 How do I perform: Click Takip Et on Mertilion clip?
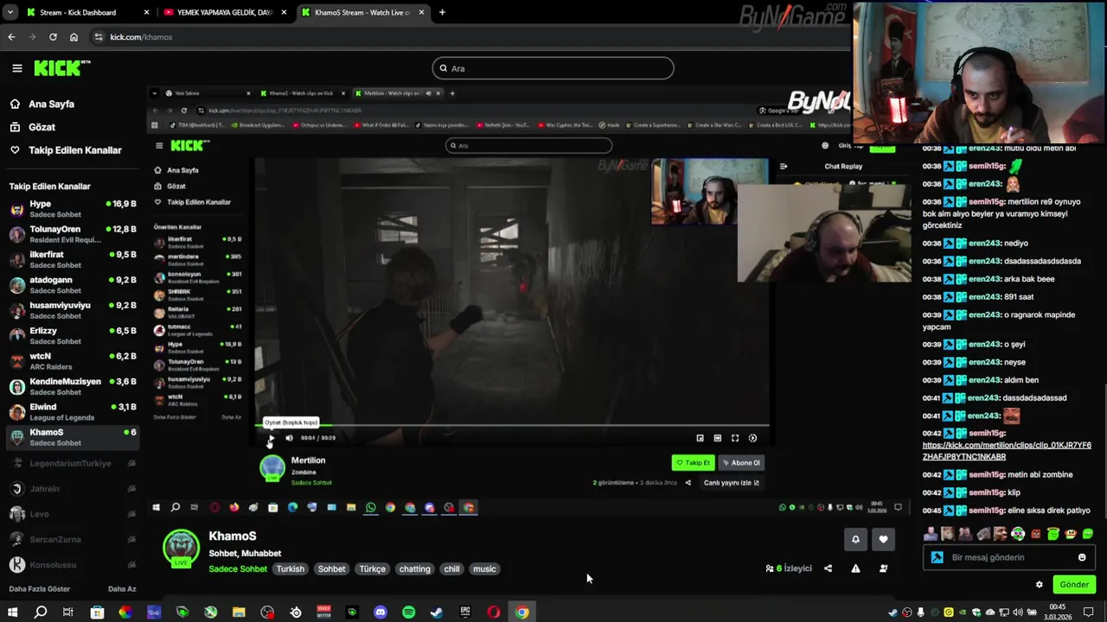pos(693,462)
